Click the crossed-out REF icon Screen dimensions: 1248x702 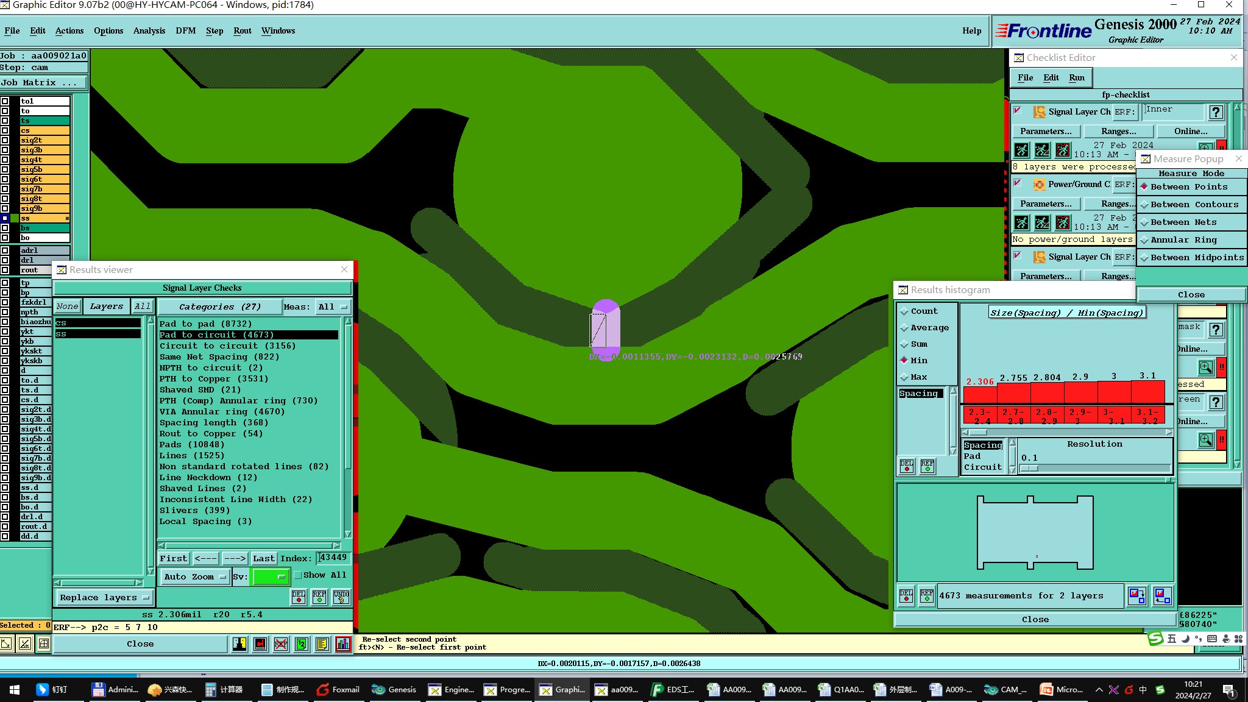[x=281, y=644]
